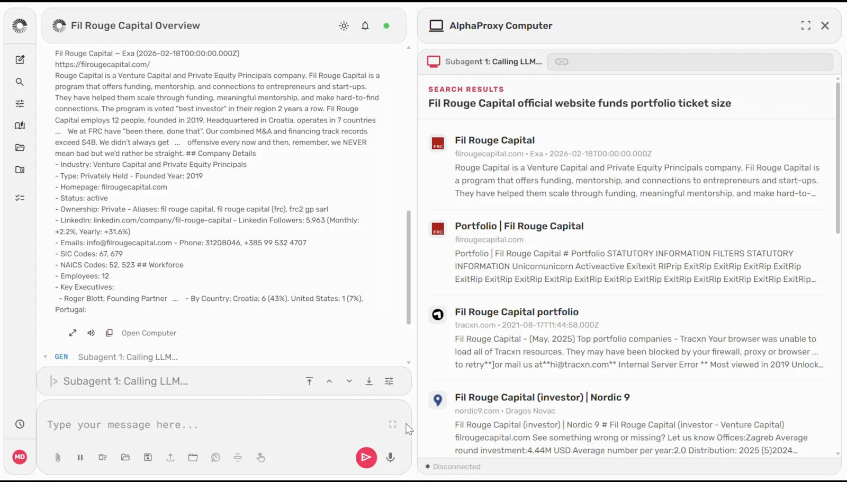
Task: Click the URL link field in computer panel
Action: 690,61
